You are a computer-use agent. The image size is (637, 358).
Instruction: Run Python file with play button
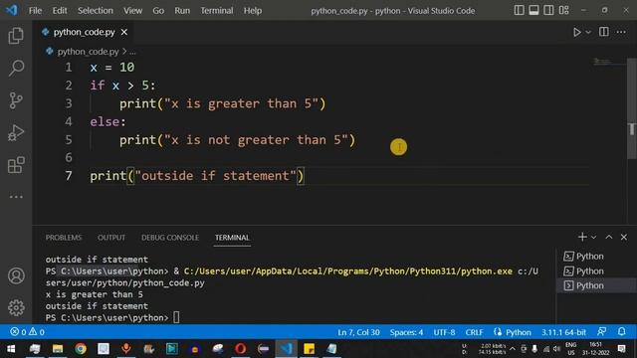(x=576, y=32)
